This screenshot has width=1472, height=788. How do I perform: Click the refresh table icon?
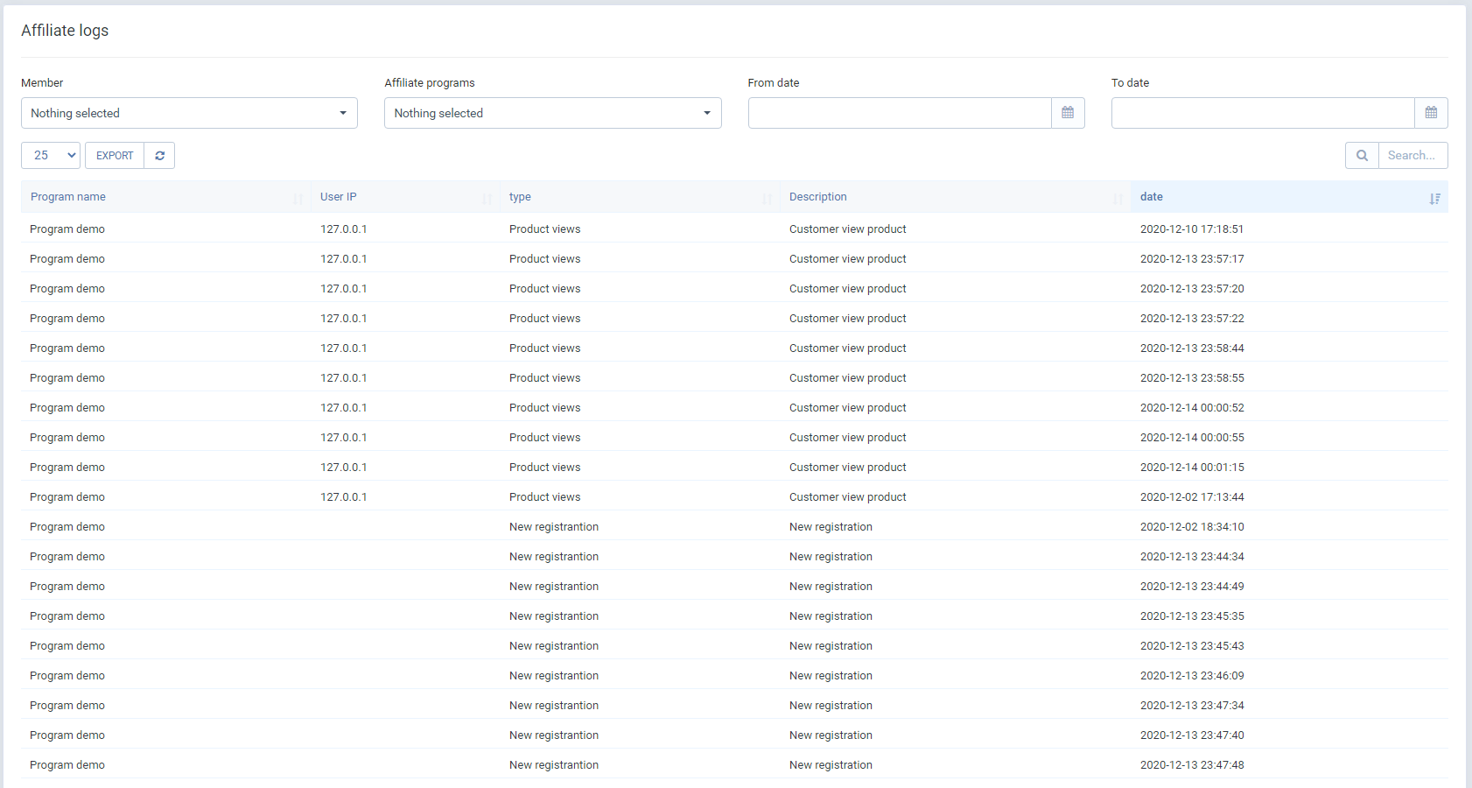click(x=159, y=156)
